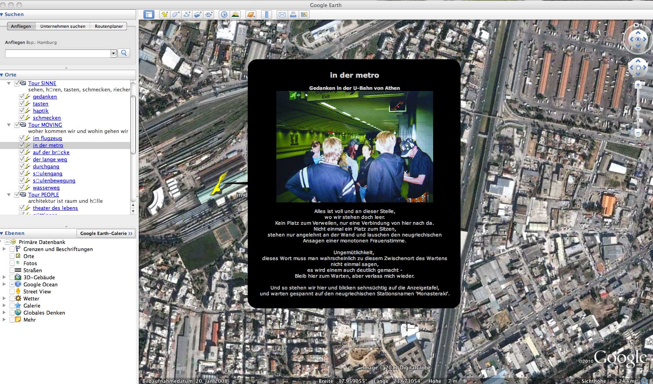
Task: Click the hand icon in the move joystick
Action: (x=638, y=68)
